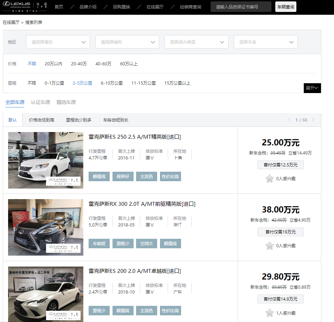Go to next results page arrow
This screenshot has height=322, width=334.
313,120
